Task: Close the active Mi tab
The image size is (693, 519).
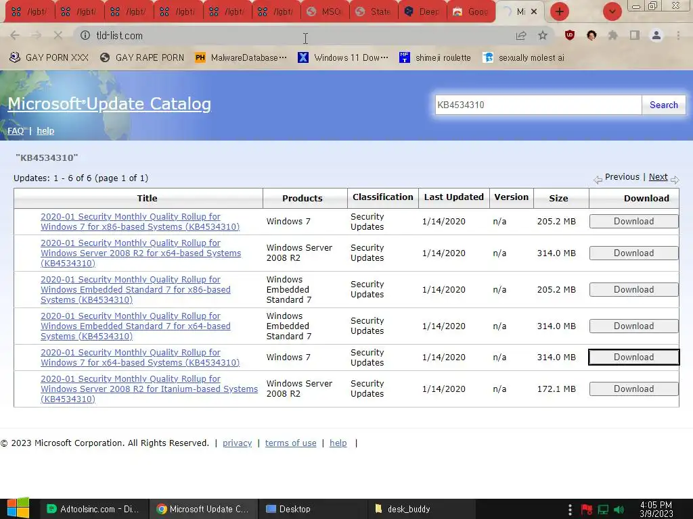Action: tap(534, 11)
